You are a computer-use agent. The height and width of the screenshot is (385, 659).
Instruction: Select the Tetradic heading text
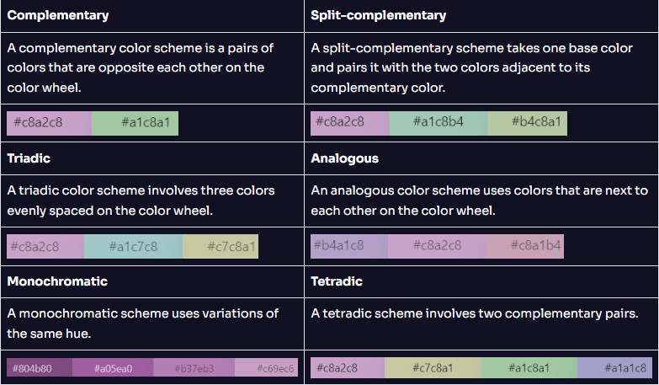[337, 281]
